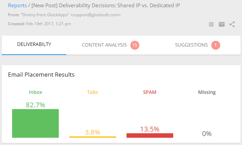Share the report via share icon

(232, 25)
